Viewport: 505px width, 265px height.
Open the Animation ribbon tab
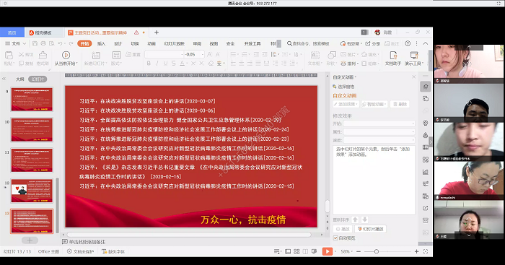coord(151,43)
